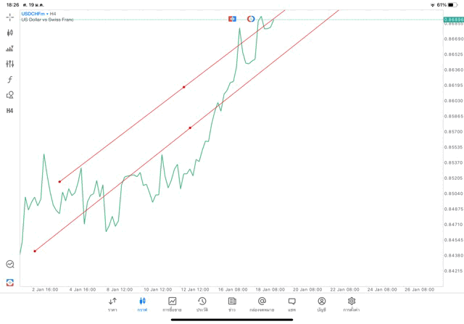Viewport: 464px width, 324px height.
Task: Open the red-blue app icon in sidebar
Action: (x=10, y=282)
